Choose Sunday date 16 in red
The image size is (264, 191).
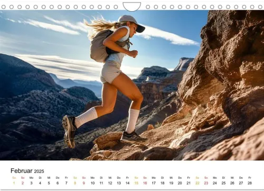pyautogui.click(x=145, y=183)
